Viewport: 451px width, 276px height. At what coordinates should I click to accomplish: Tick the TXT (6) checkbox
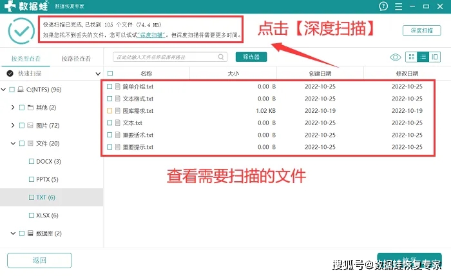pos(32,197)
